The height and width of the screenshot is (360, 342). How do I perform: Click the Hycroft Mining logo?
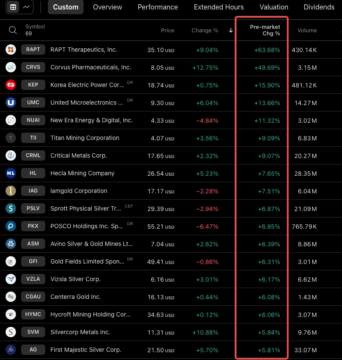11,314
